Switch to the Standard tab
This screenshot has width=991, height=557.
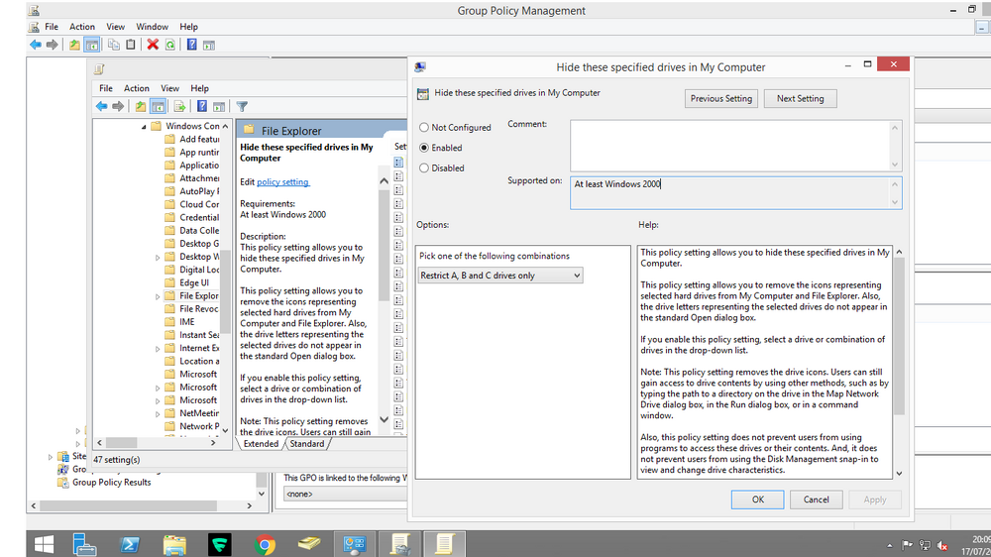coord(307,444)
